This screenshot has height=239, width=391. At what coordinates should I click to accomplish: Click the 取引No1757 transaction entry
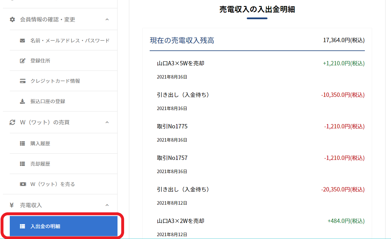(x=172, y=158)
